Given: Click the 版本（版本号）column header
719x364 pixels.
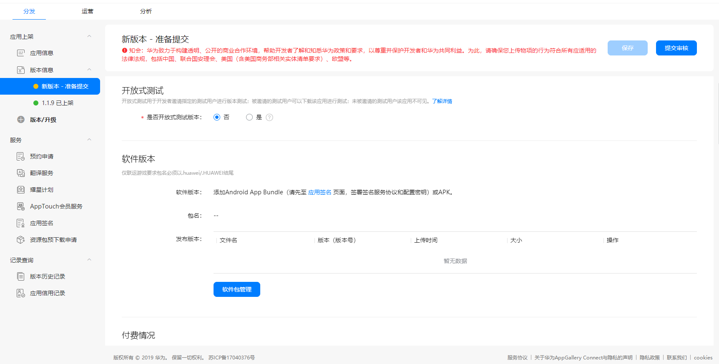Looking at the screenshot, I should (337, 240).
